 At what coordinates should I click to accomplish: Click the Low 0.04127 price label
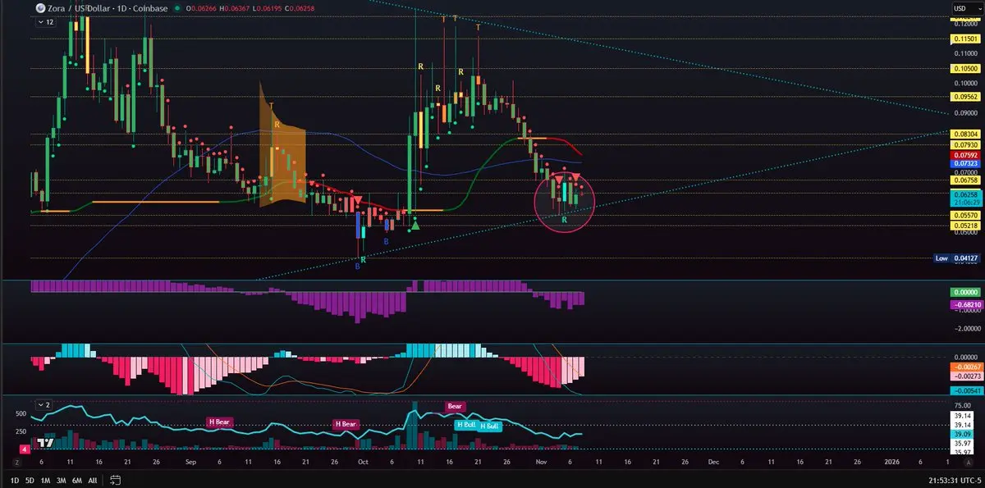[x=957, y=258]
